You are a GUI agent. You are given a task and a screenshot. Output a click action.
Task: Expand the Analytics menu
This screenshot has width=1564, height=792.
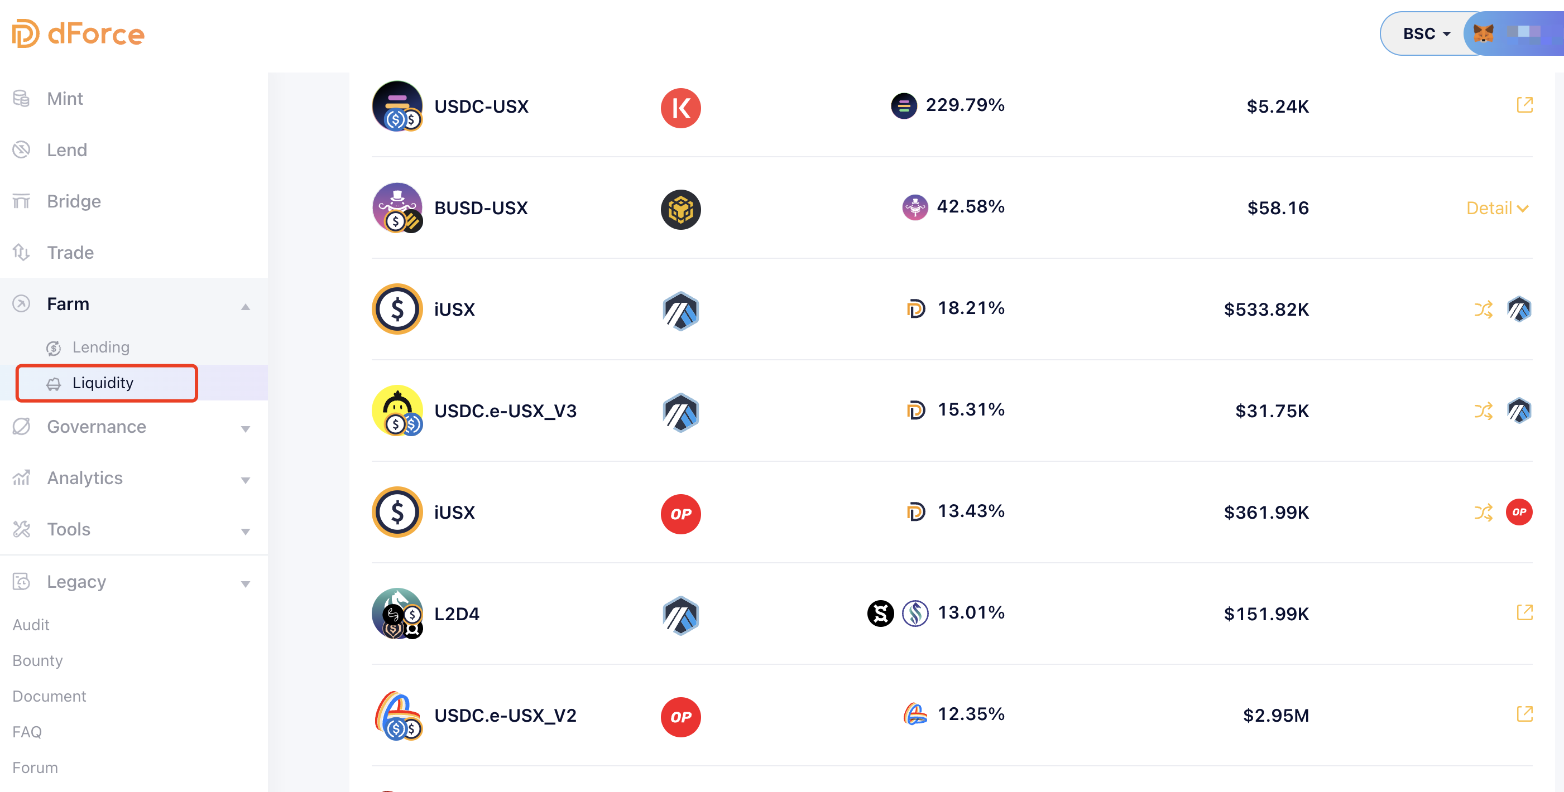pos(245,480)
